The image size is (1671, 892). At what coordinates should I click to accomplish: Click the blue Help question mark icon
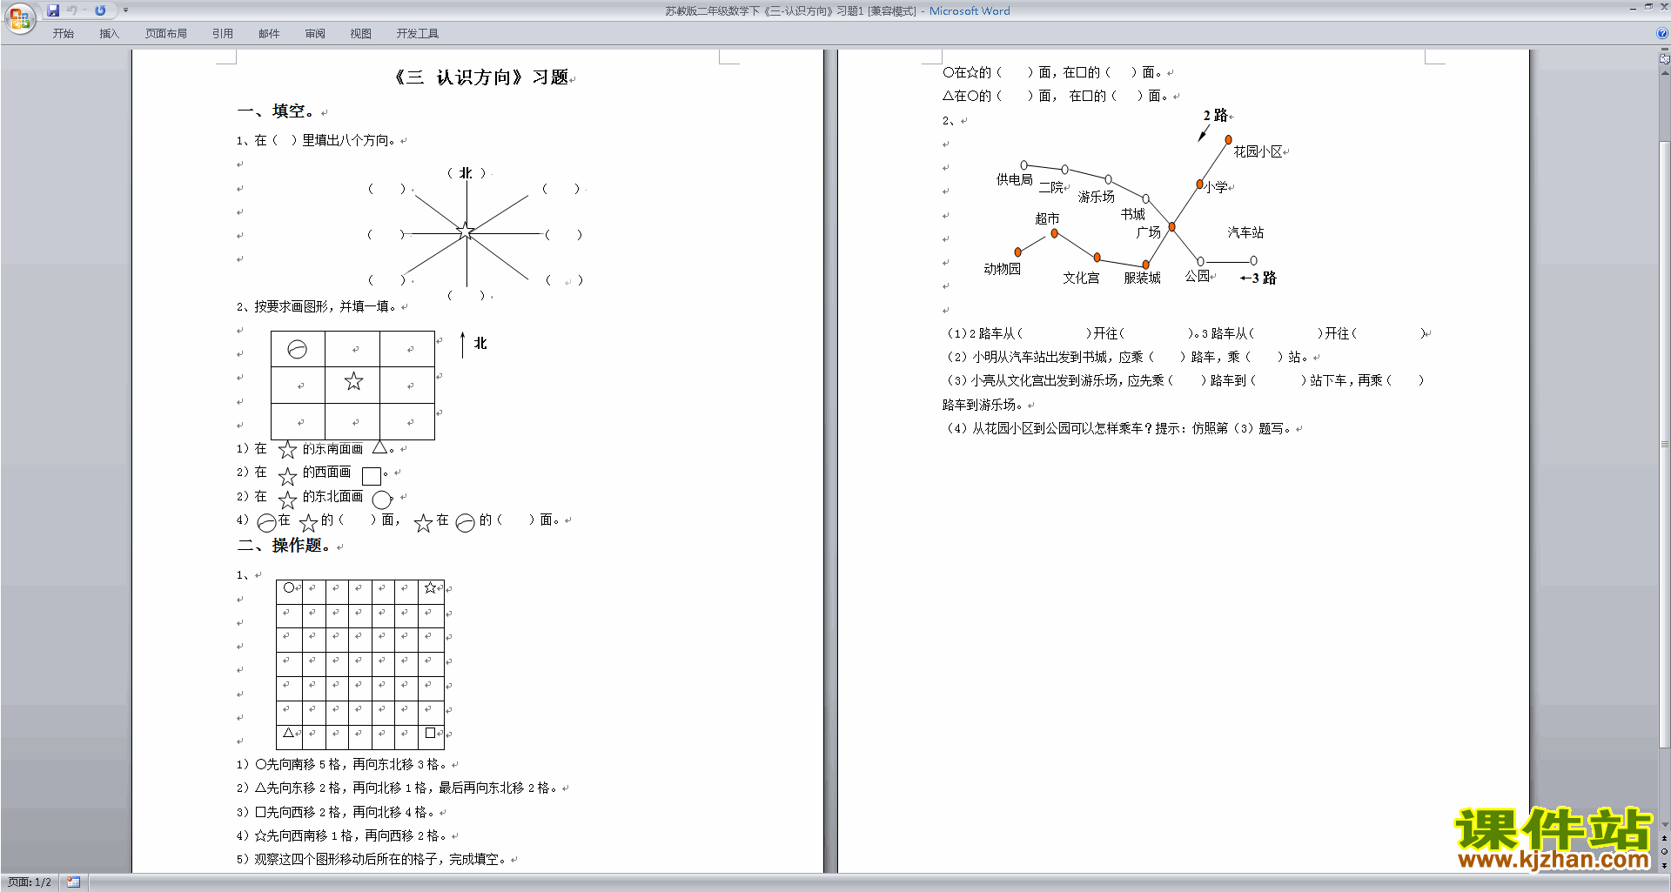tap(1662, 34)
